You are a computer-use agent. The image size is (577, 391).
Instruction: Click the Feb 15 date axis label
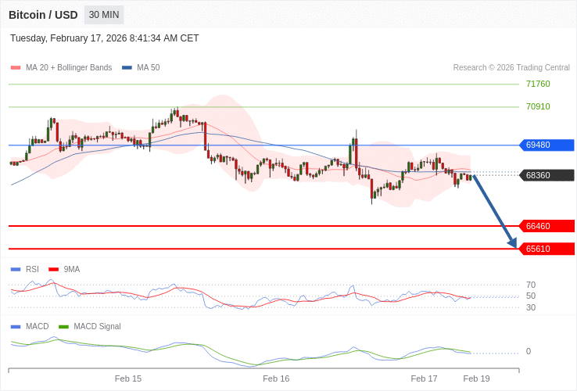[x=128, y=378]
